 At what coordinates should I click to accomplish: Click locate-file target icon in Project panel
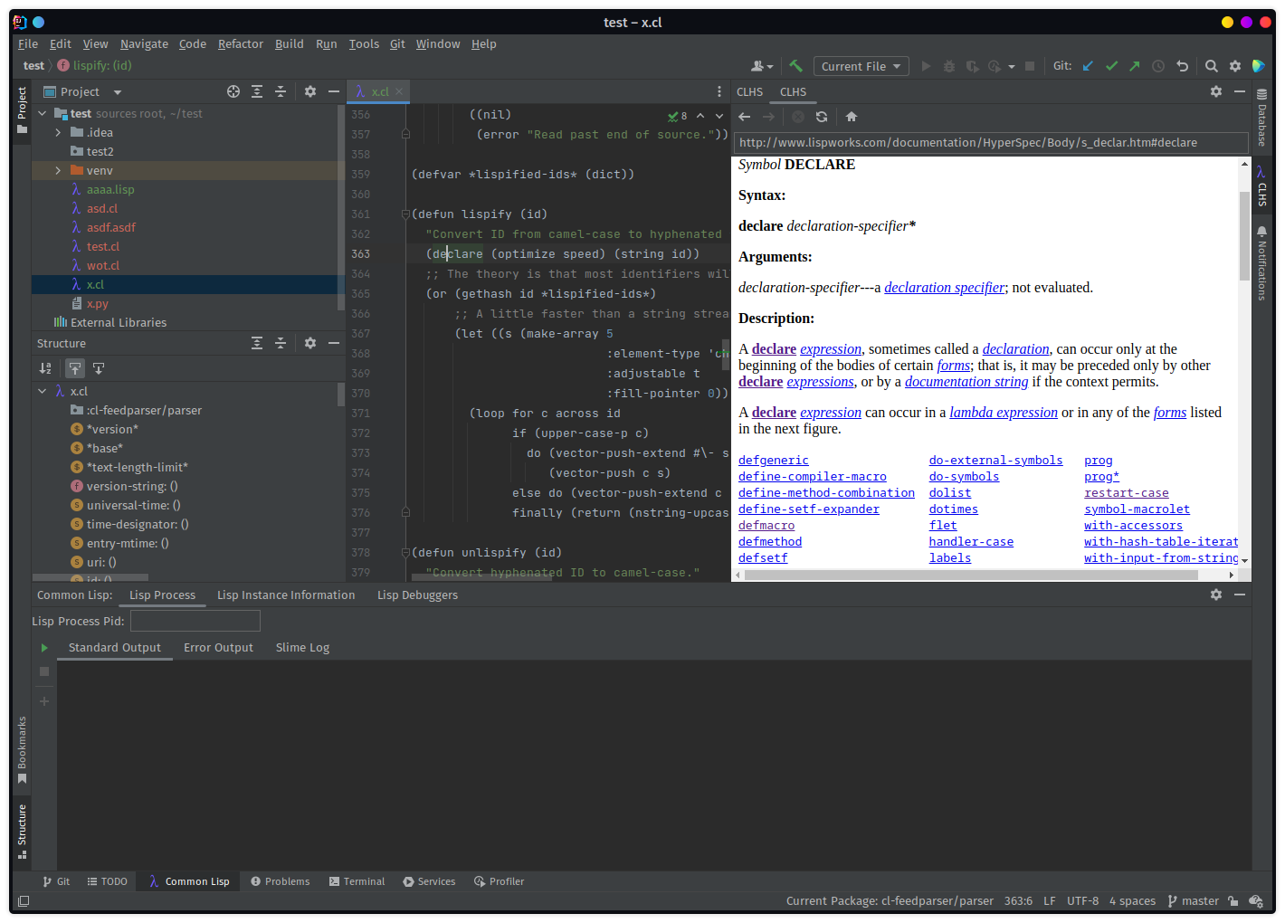[233, 91]
